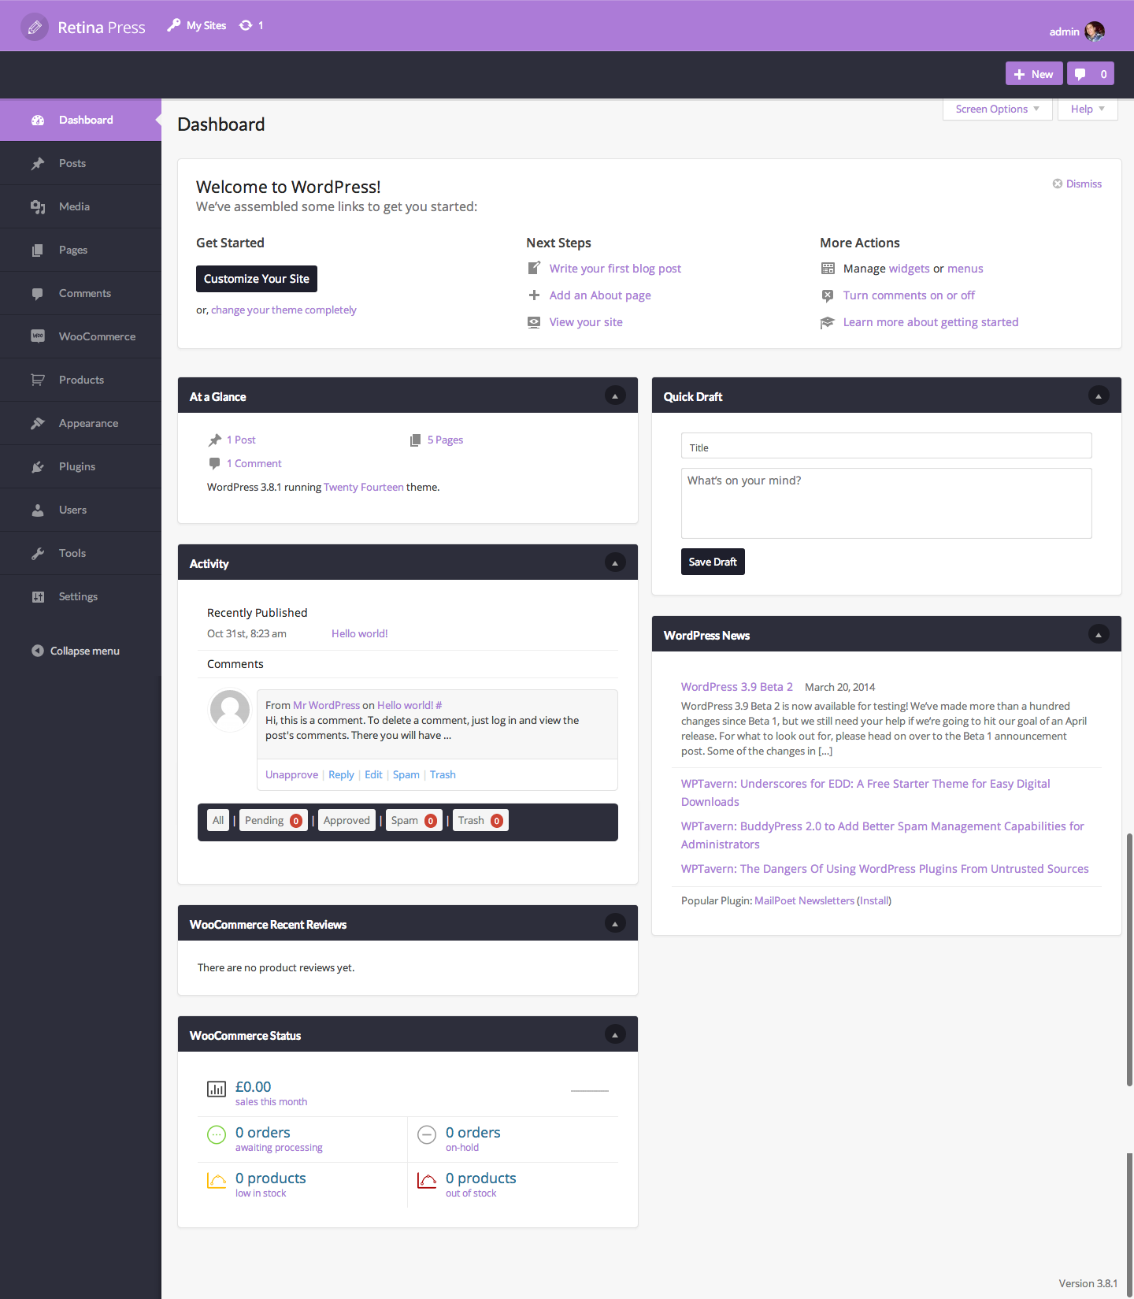Collapse the WordPress News widget
The height and width of the screenshot is (1299, 1134).
coord(1099,634)
